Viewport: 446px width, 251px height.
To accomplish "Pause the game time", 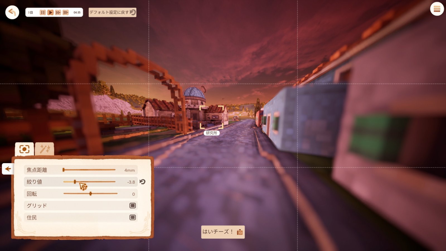I will point(43,12).
